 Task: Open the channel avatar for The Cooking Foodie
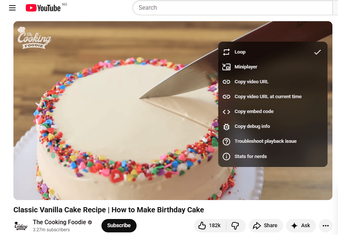coord(21,226)
